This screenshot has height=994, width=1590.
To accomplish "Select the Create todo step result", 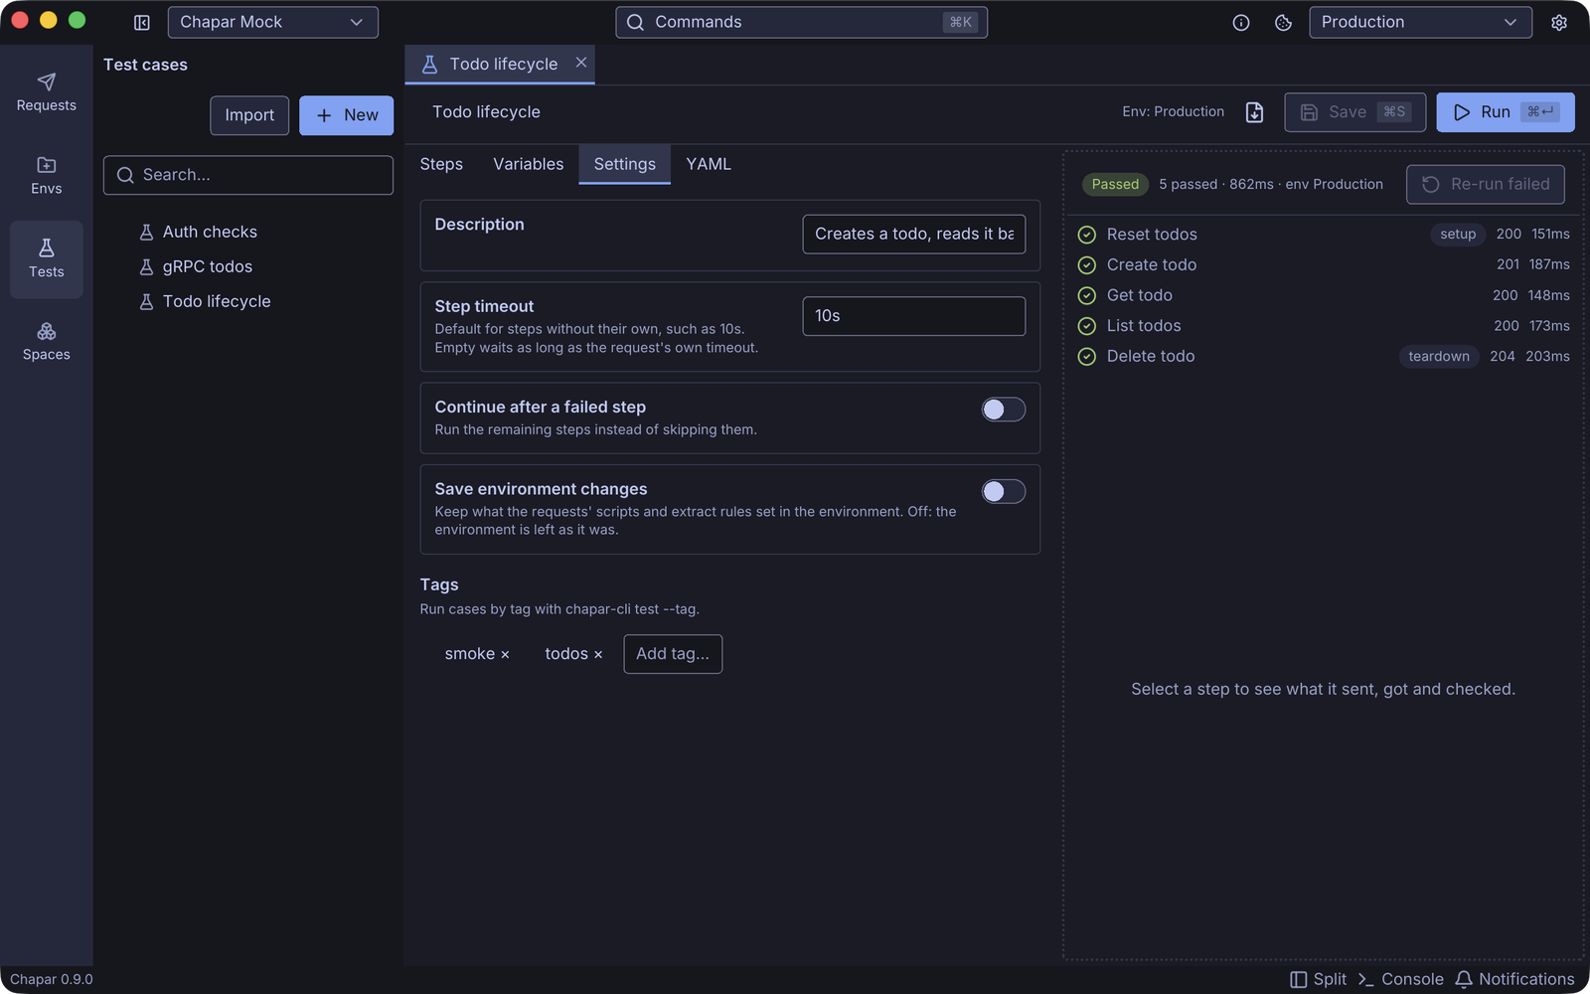I will [1324, 264].
